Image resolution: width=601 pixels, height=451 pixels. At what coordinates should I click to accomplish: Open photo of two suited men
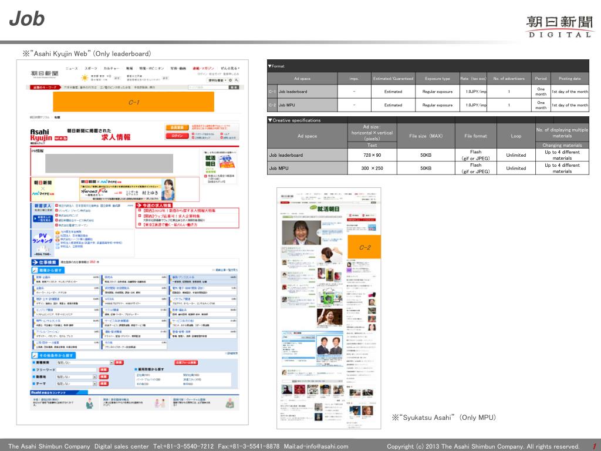(x=330, y=345)
